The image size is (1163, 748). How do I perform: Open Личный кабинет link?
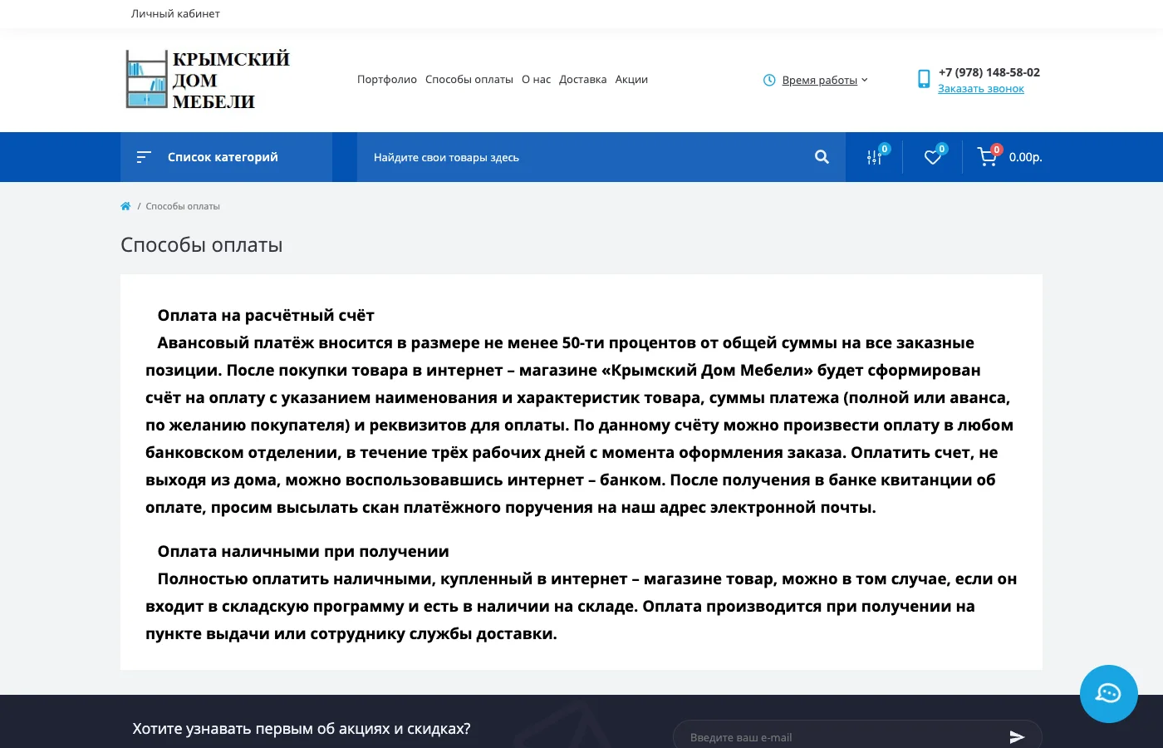click(175, 13)
